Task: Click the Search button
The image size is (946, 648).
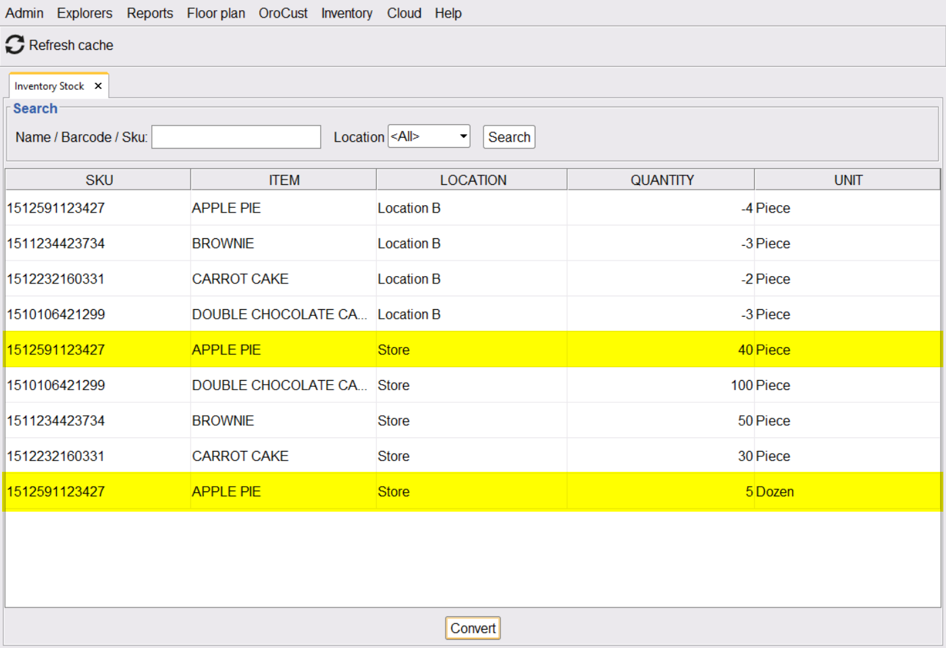Action: tap(509, 137)
